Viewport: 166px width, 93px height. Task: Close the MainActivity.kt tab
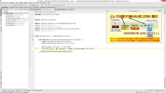tap(53, 10)
